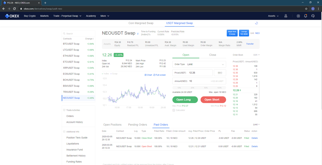This screenshot has height=165, width=322.
Task: Click the site lock icon in address bar
Action: [x=21, y=9]
